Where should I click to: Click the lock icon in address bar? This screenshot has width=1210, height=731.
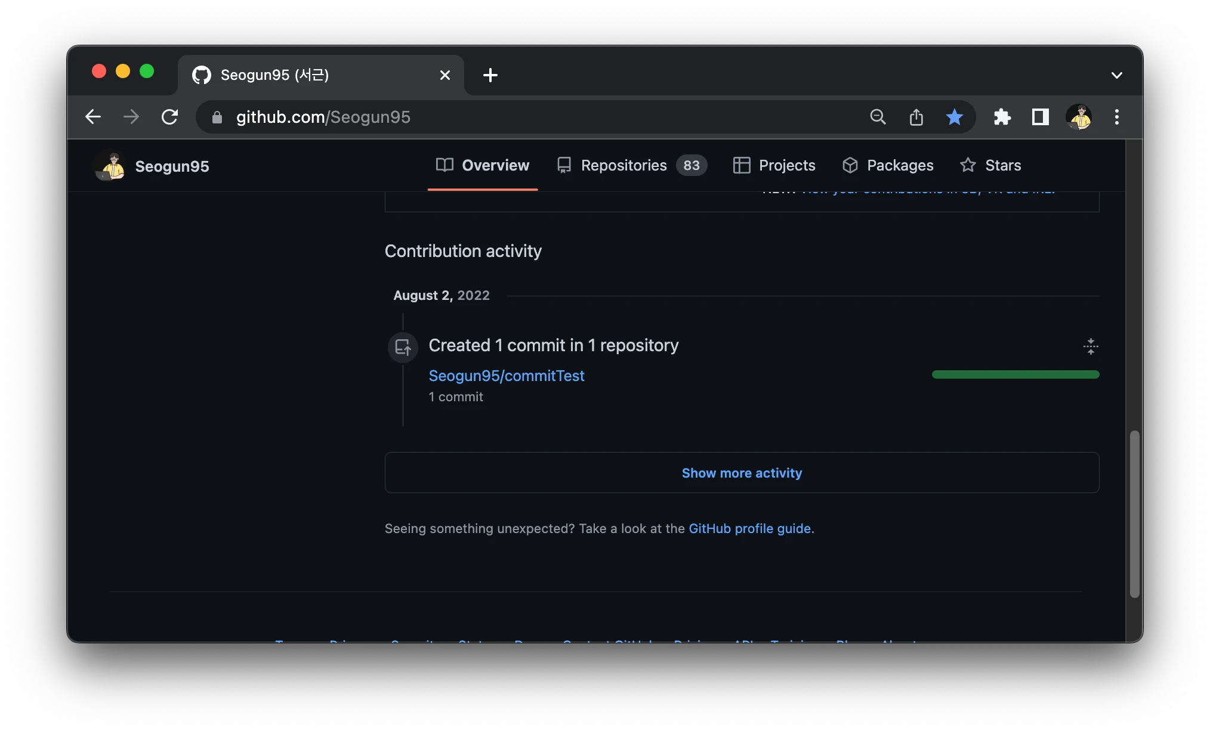(217, 117)
